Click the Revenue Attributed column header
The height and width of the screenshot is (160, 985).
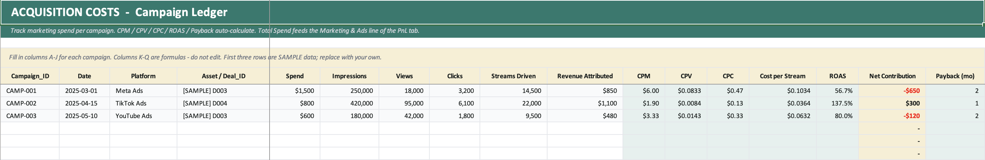585,76
